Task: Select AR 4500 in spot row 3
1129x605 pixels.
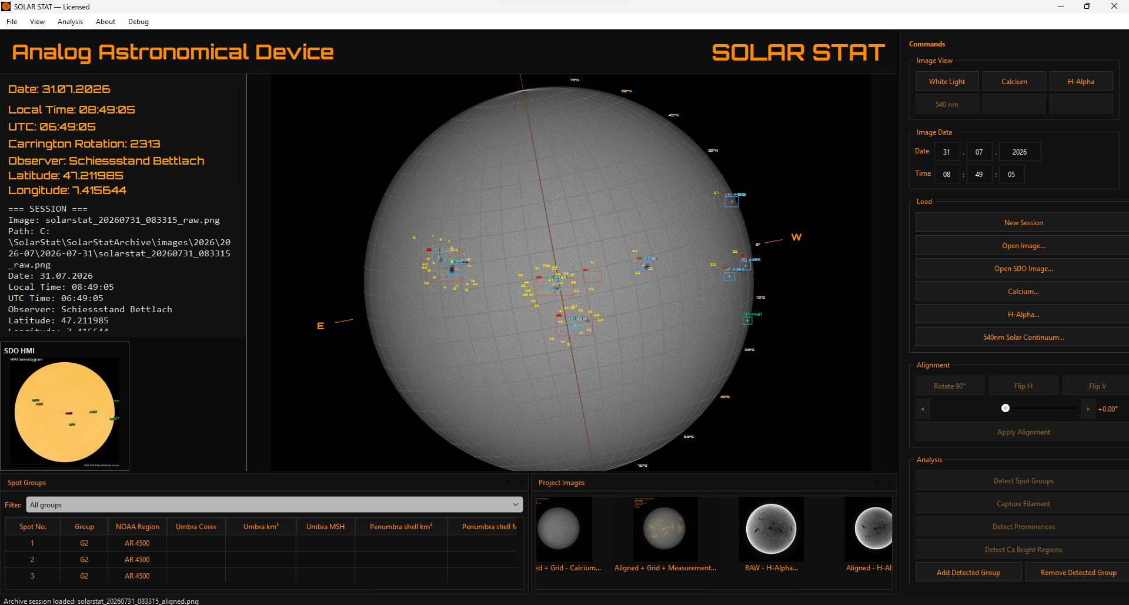Action: coord(138,576)
